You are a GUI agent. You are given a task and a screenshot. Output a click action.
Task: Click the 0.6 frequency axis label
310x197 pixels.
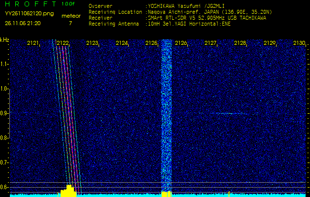[4, 187]
